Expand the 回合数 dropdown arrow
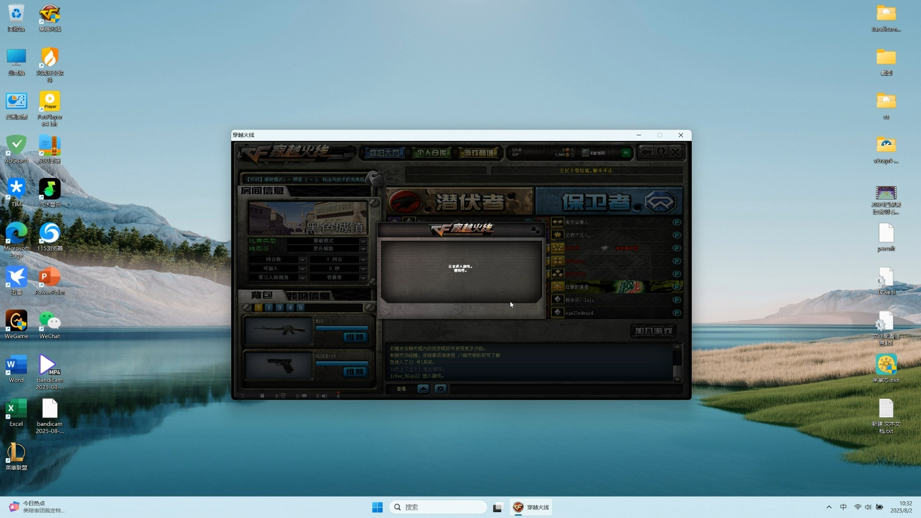This screenshot has width=921, height=518. (x=302, y=259)
